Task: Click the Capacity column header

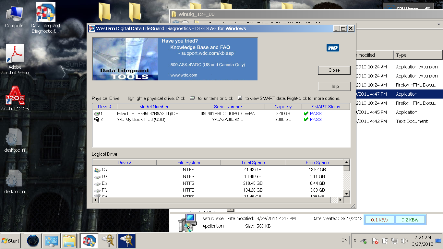Action: coord(283,107)
